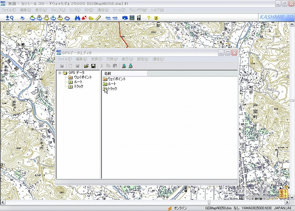Open GPS editor 変換(T) menu
Screen dimensions: 295x211
click(x=97, y=59)
